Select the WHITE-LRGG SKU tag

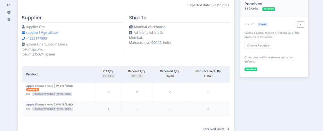52,94
